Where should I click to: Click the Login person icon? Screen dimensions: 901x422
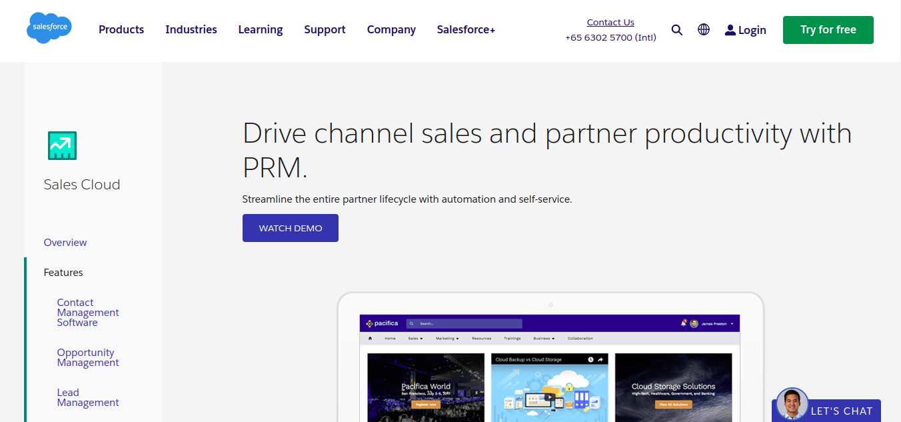(x=730, y=30)
